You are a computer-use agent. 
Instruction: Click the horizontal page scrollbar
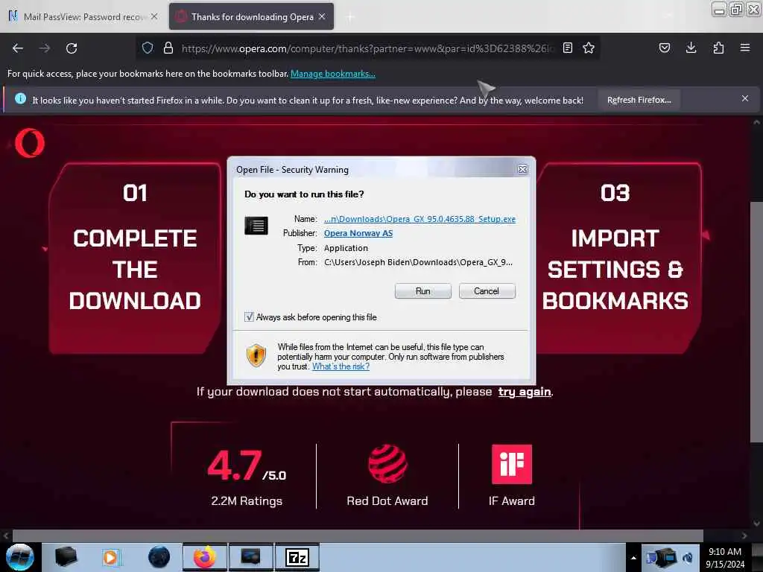click(x=358, y=536)
